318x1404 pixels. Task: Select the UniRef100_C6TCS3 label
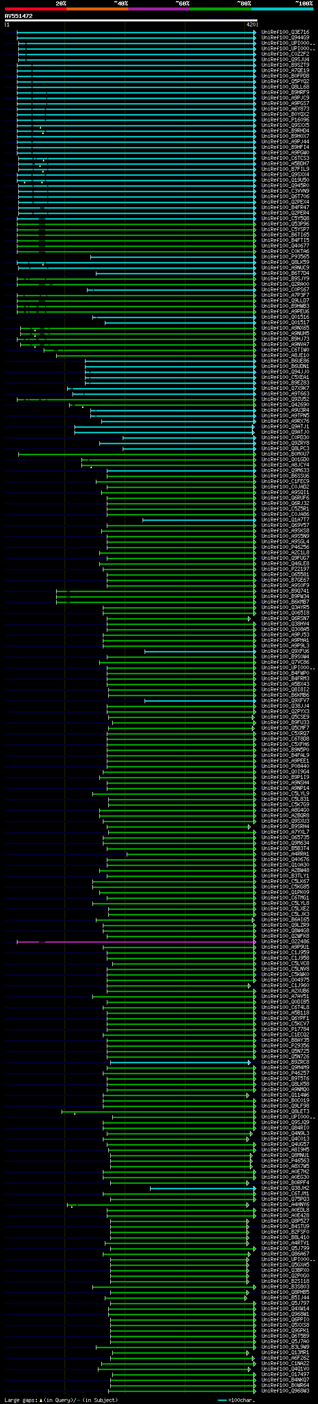coord(285,158)
